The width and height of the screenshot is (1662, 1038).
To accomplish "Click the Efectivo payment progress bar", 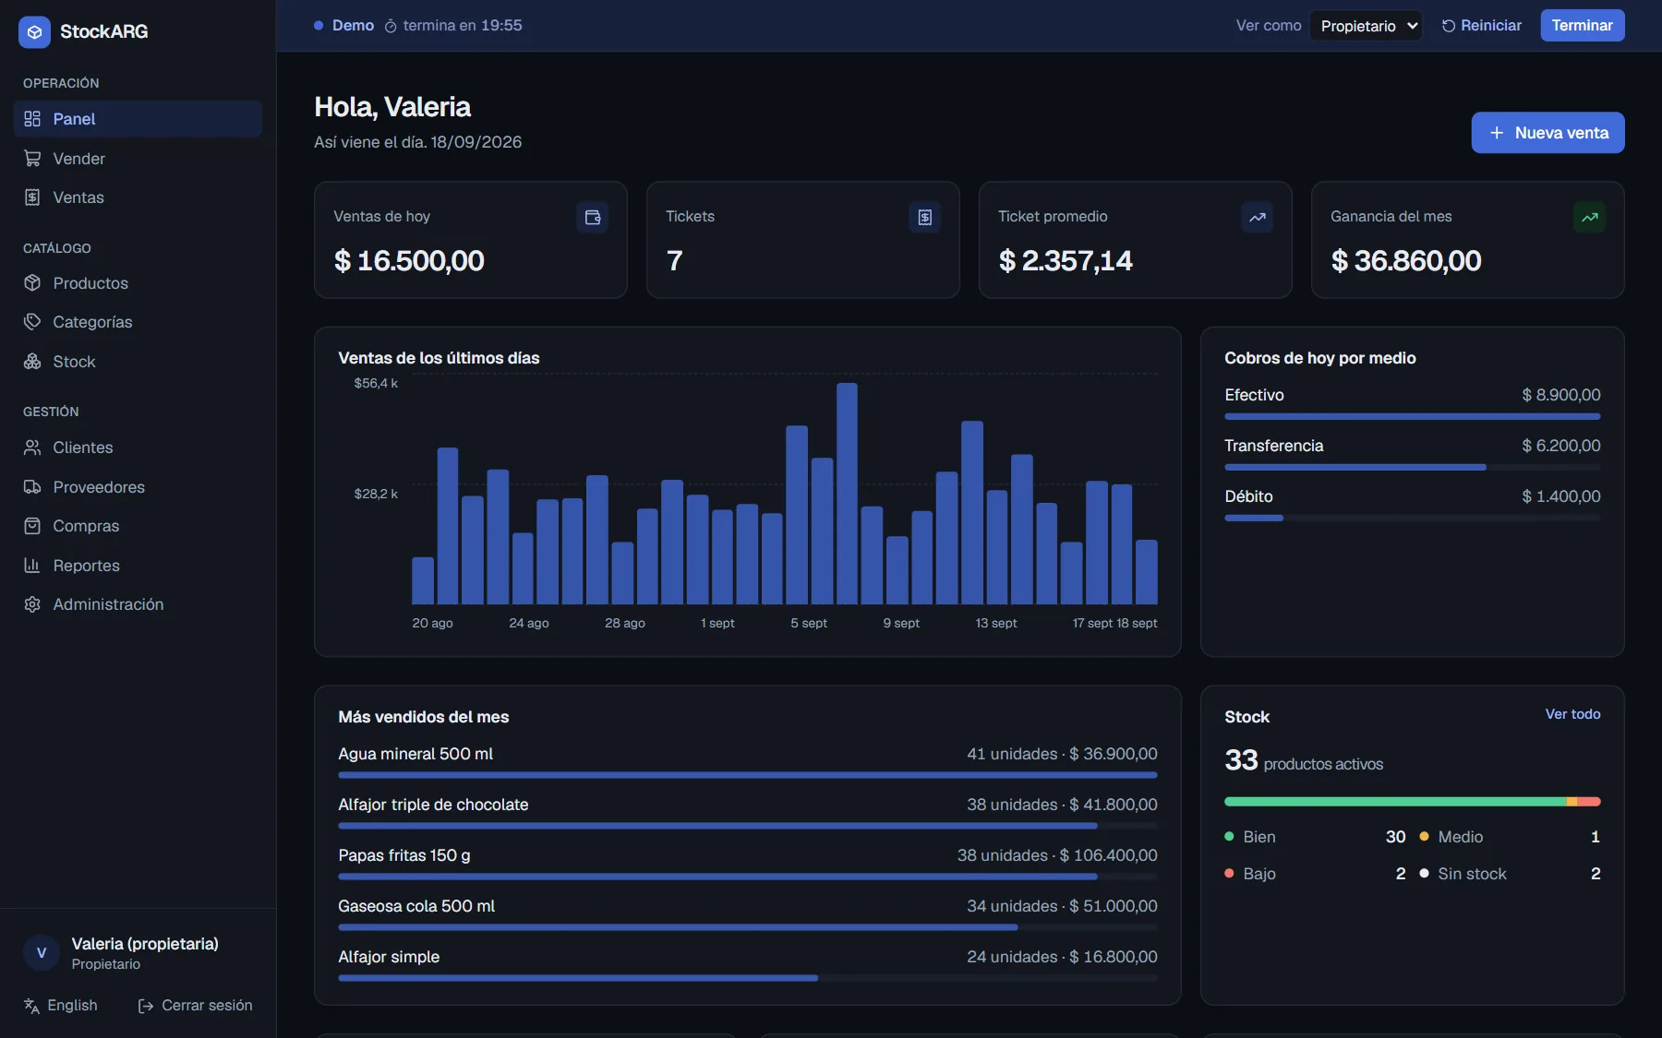I will click(x=1412, y=417).
